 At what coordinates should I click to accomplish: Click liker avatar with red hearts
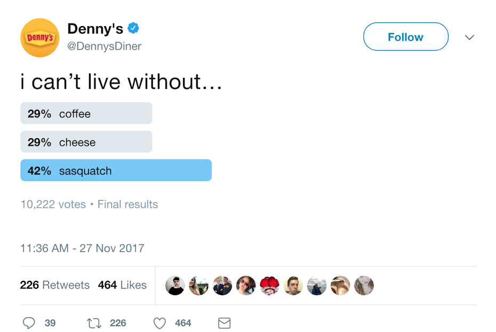[270, 286]
